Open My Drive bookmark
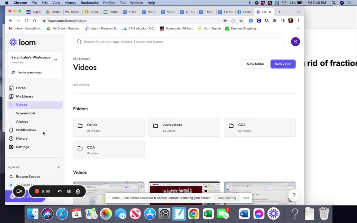 63,28
